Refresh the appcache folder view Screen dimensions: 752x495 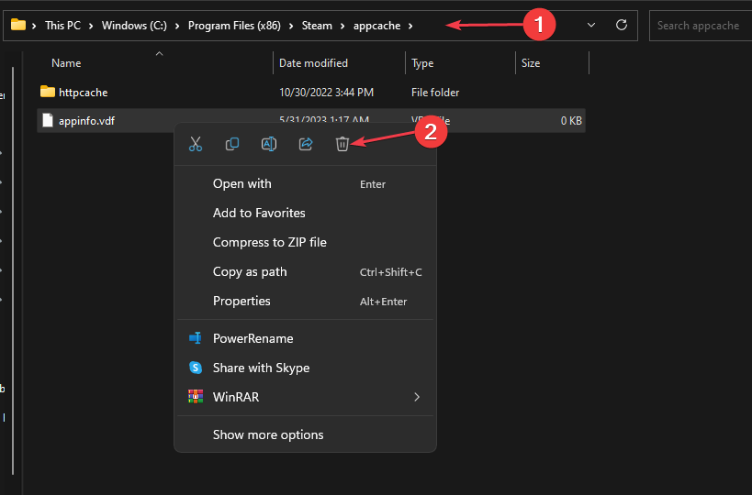(621, 25)
